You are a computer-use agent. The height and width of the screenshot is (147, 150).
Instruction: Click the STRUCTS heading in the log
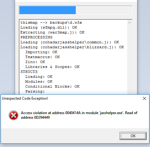29,72
